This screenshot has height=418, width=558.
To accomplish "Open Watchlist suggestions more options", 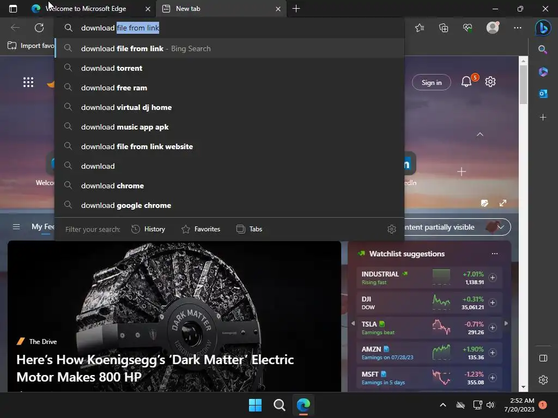I will tap(495, 254).
